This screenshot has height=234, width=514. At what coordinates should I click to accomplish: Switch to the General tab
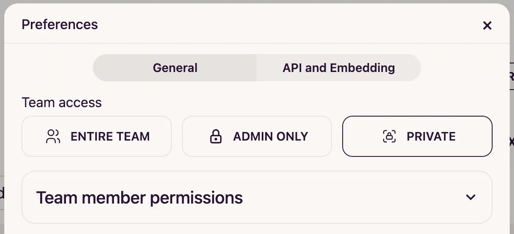(175, 68)
